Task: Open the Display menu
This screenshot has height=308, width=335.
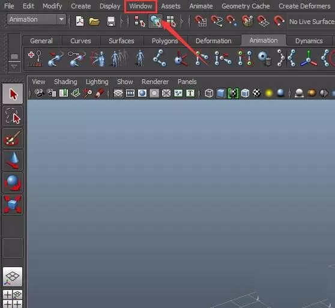Action: tap(110, 6)
